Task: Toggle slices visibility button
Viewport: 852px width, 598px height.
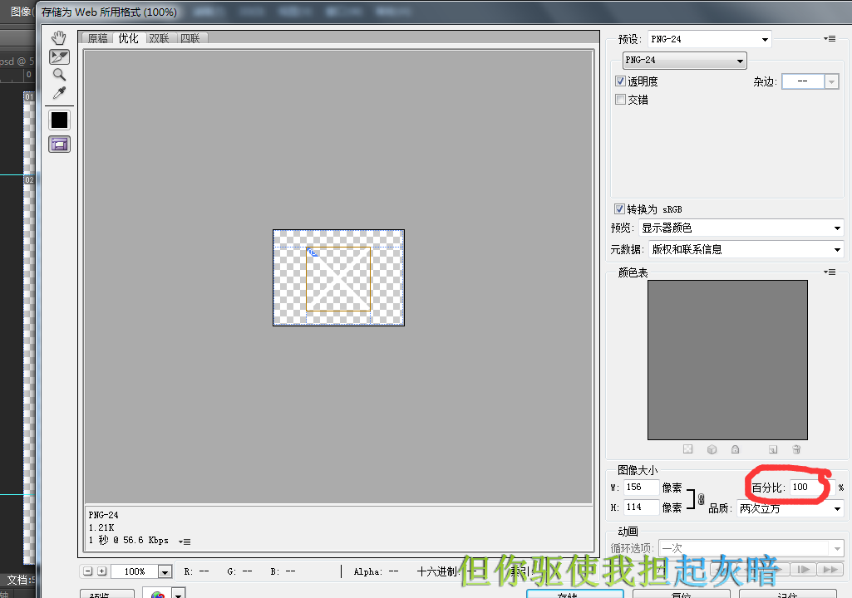Action: (x=59, y=145)
